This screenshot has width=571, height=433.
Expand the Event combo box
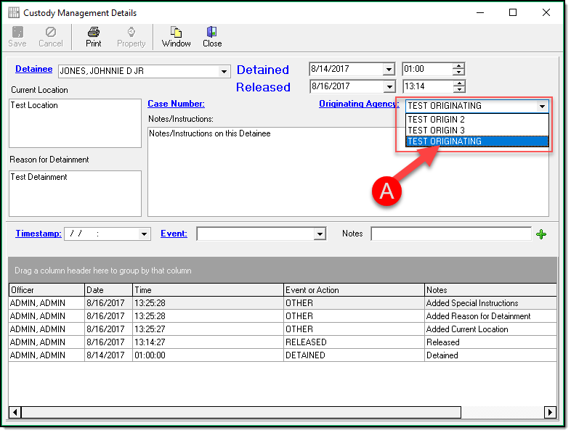[320, 234]
